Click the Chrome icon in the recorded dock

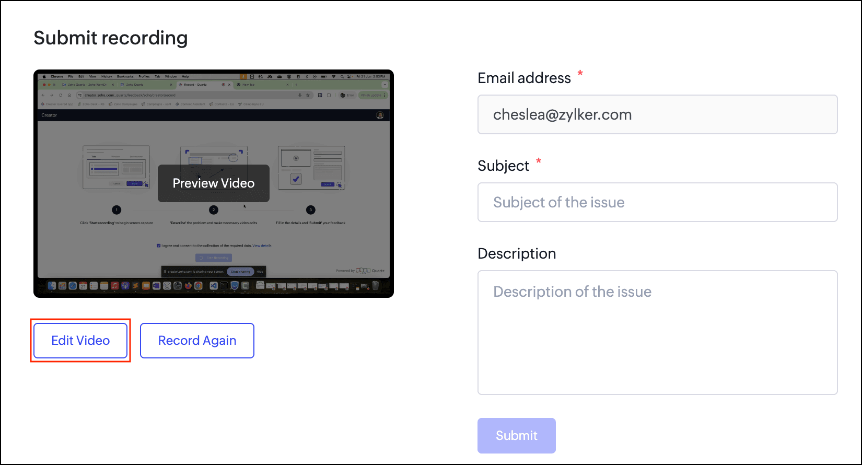199,286
